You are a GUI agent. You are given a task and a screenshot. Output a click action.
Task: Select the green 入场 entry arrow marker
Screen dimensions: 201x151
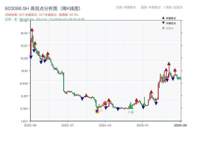[131, 107]
